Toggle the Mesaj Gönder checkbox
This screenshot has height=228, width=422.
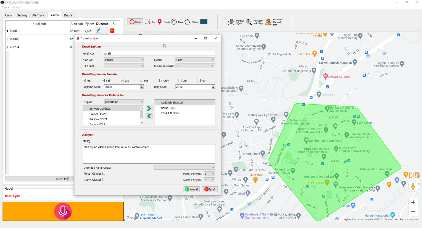[104, 174]
